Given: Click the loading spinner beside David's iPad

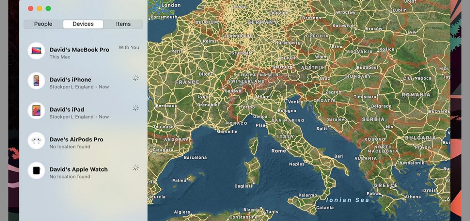Looking at the screenshot, I should (136, 108).
